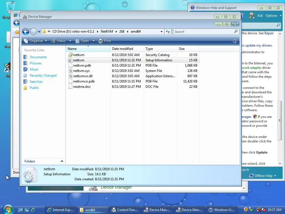Open Pictures in Favorite Links
The width and height of the screenshot is (285, 214).
(36, 63)
